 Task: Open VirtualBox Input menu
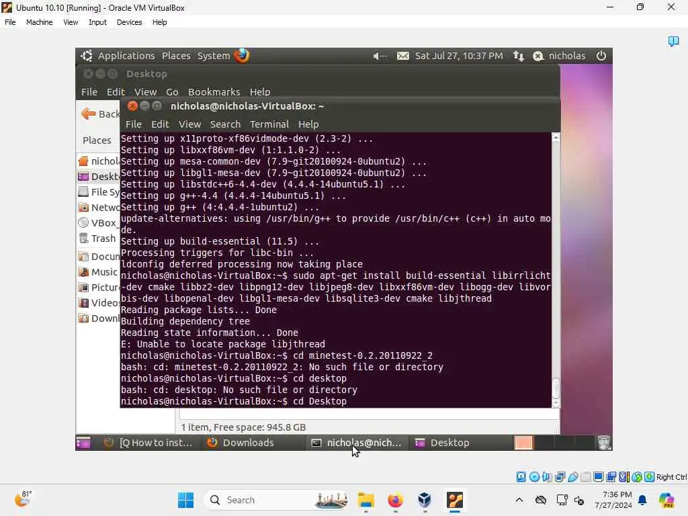(97, 22)
